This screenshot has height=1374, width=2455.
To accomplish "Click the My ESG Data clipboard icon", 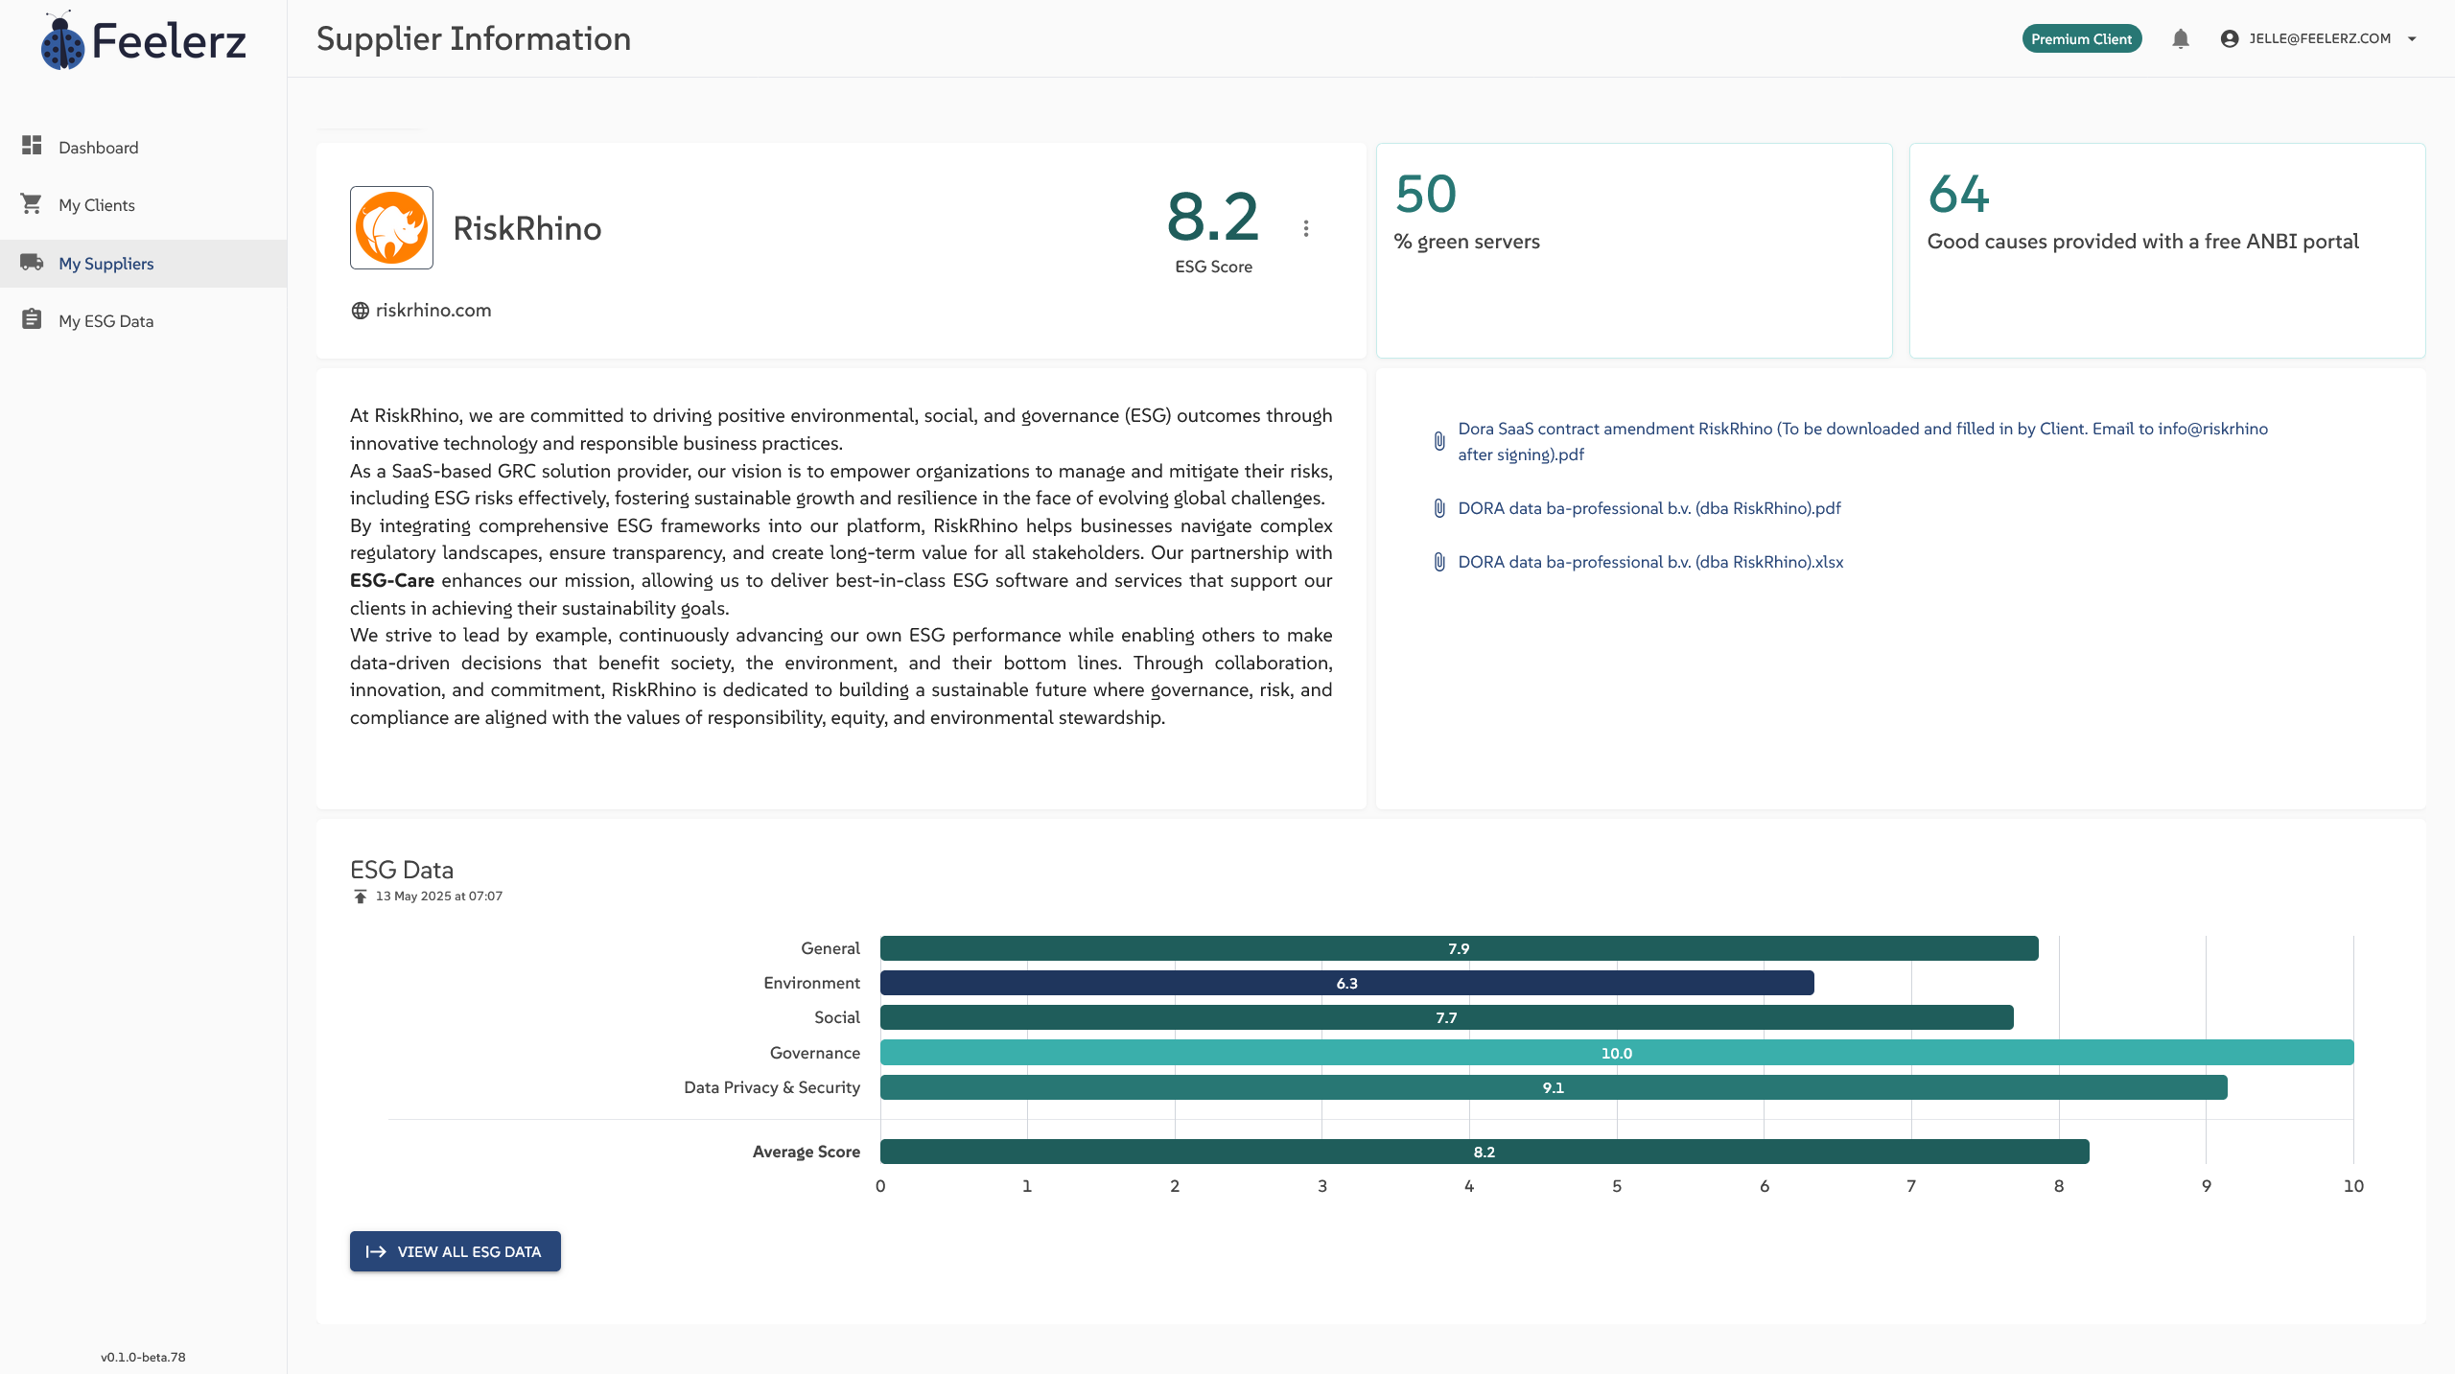I will [32, 319].
